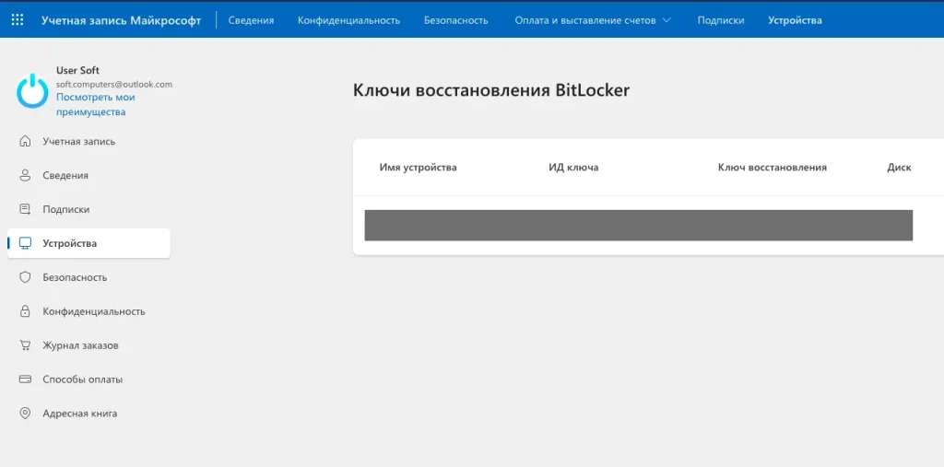Click the cart icon beside Журнал заказов

[x=25, y=345]
